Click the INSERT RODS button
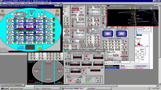This screenshot has height=90, width=161. tap(20, 16)
